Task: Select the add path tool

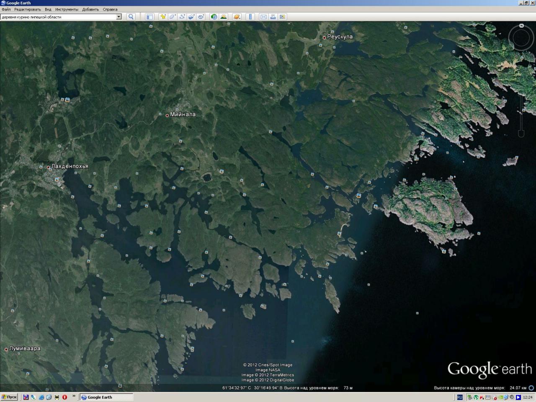Action: [x=182, y=17]
